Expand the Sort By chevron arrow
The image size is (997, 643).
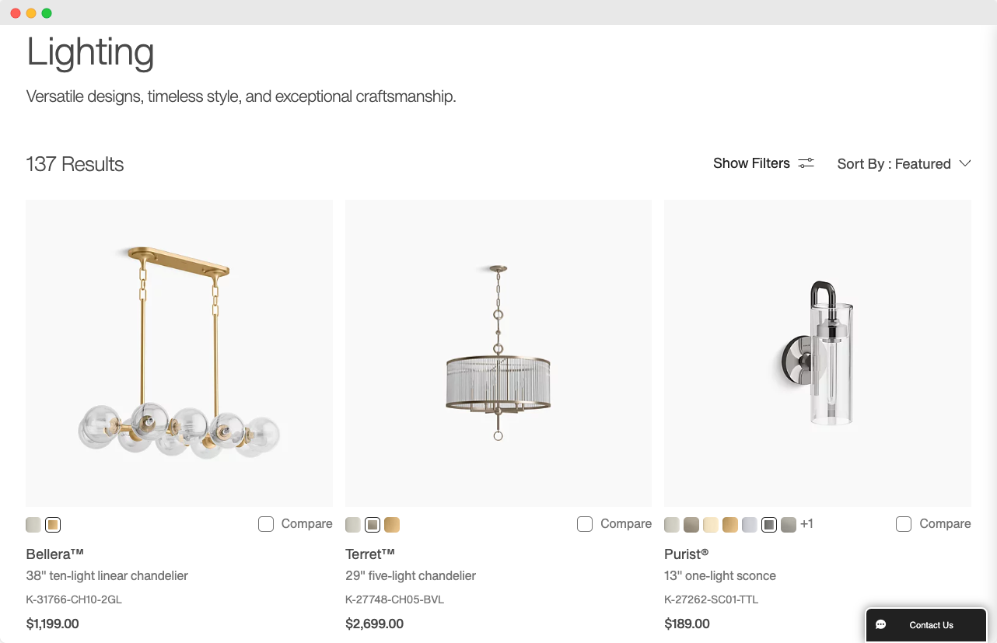965,163
